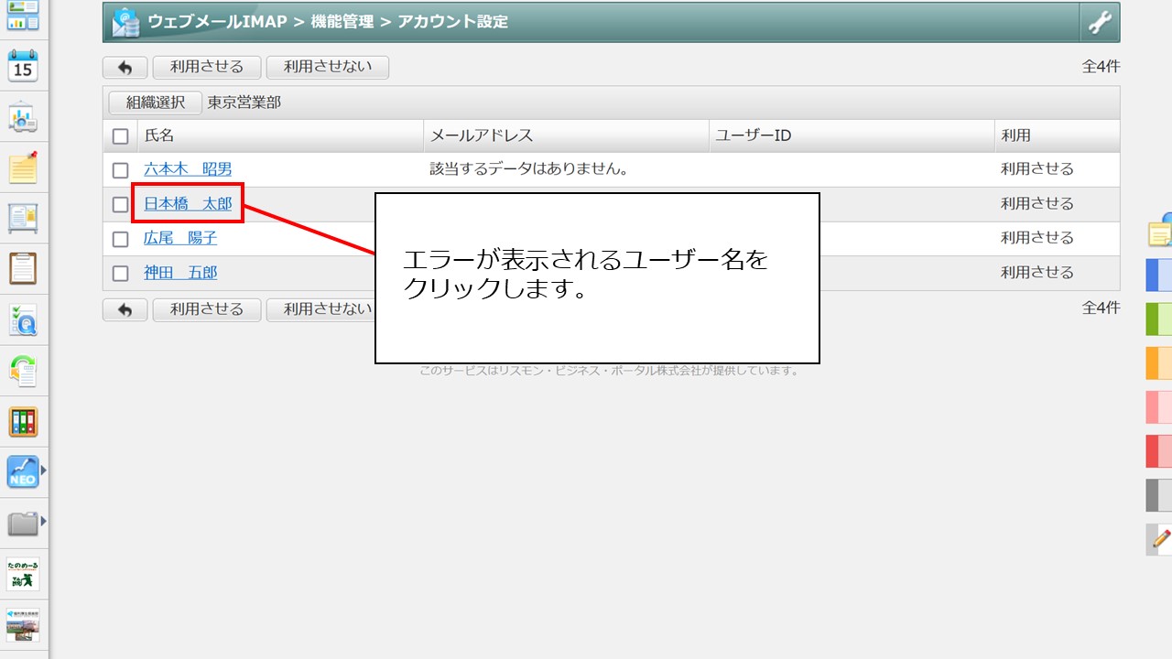The height and width of the screenshot is (659, 1172).
Task: Open the colored binders cabinet icon
Action: (x=23, y=422)
